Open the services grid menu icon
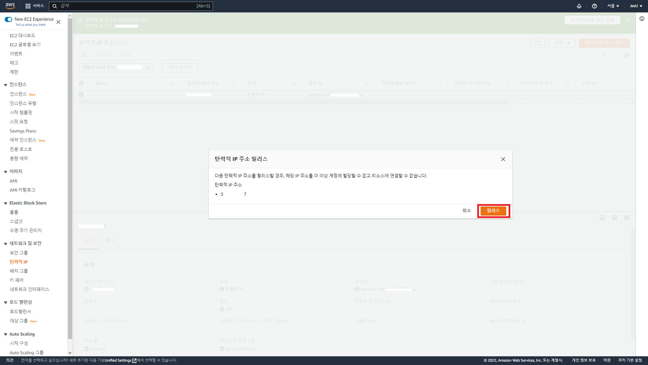The width and height of the screenshot is (648, 365). (28, 6)
